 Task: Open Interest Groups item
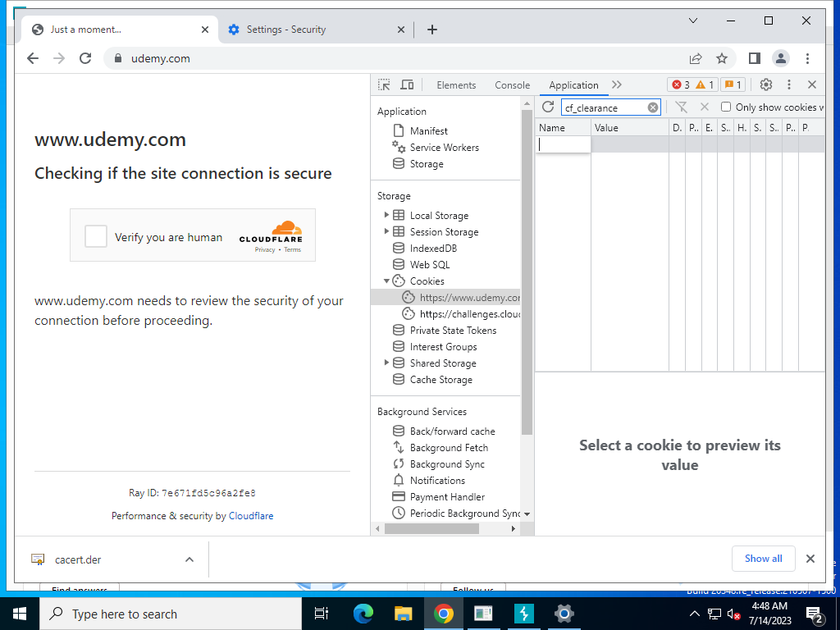443,347
